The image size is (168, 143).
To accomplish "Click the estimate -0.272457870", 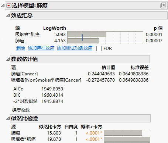I will coord(100,80).
